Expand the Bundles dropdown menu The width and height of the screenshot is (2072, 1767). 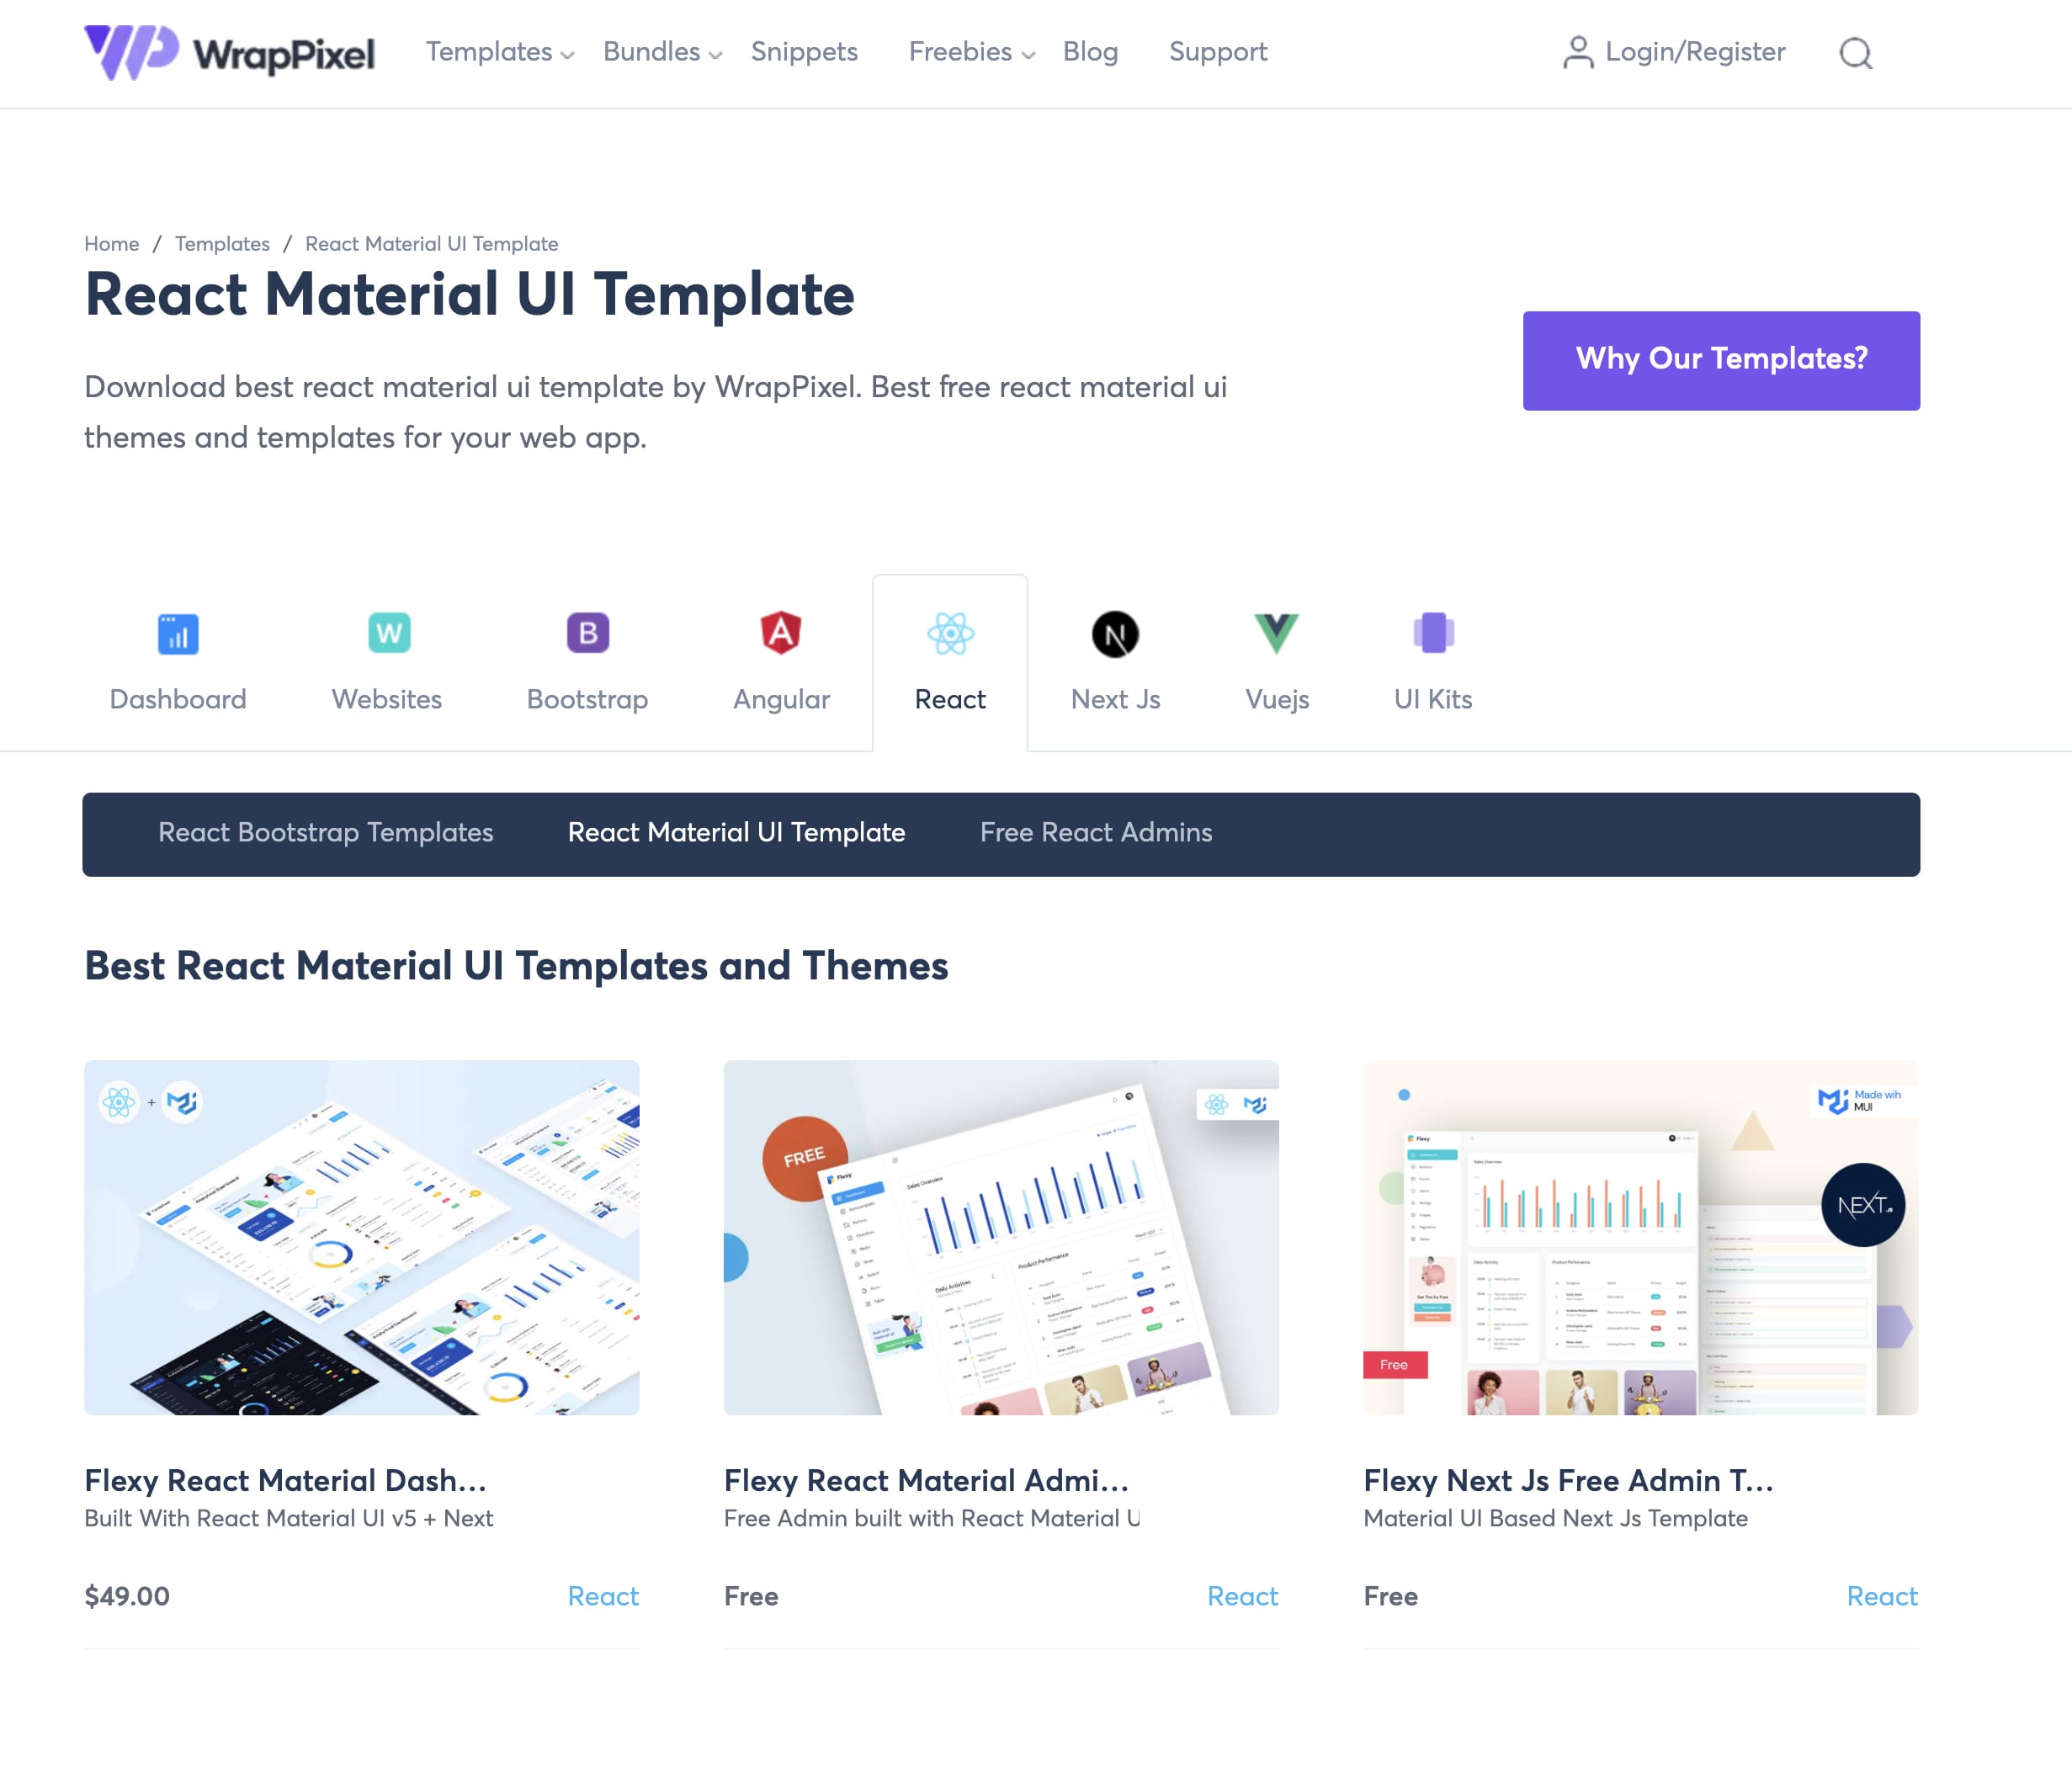[662, 52]
